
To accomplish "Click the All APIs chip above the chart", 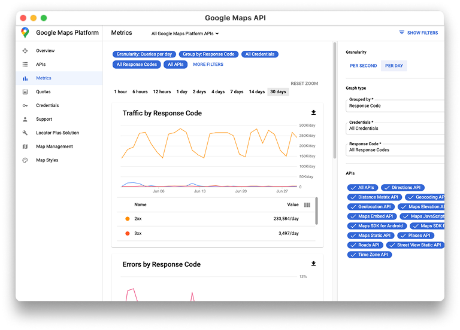I will pyautogui.click(x=175, y=65).
